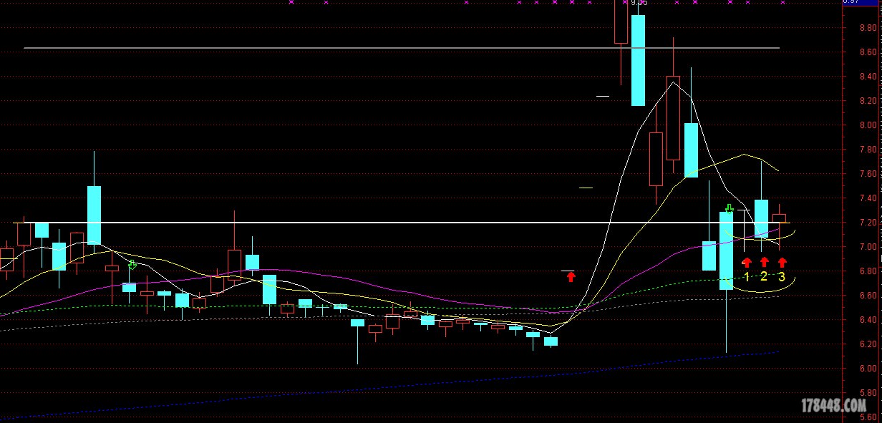Click the 9.06 peak price label
Screen dimensions: 882x423
[x=639, y=4]
